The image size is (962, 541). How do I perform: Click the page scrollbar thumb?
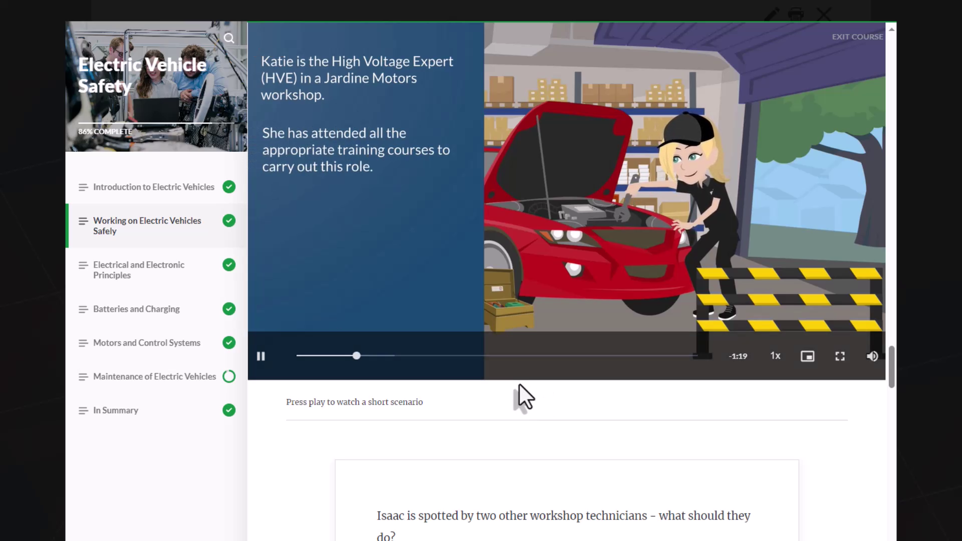[891, 366]
